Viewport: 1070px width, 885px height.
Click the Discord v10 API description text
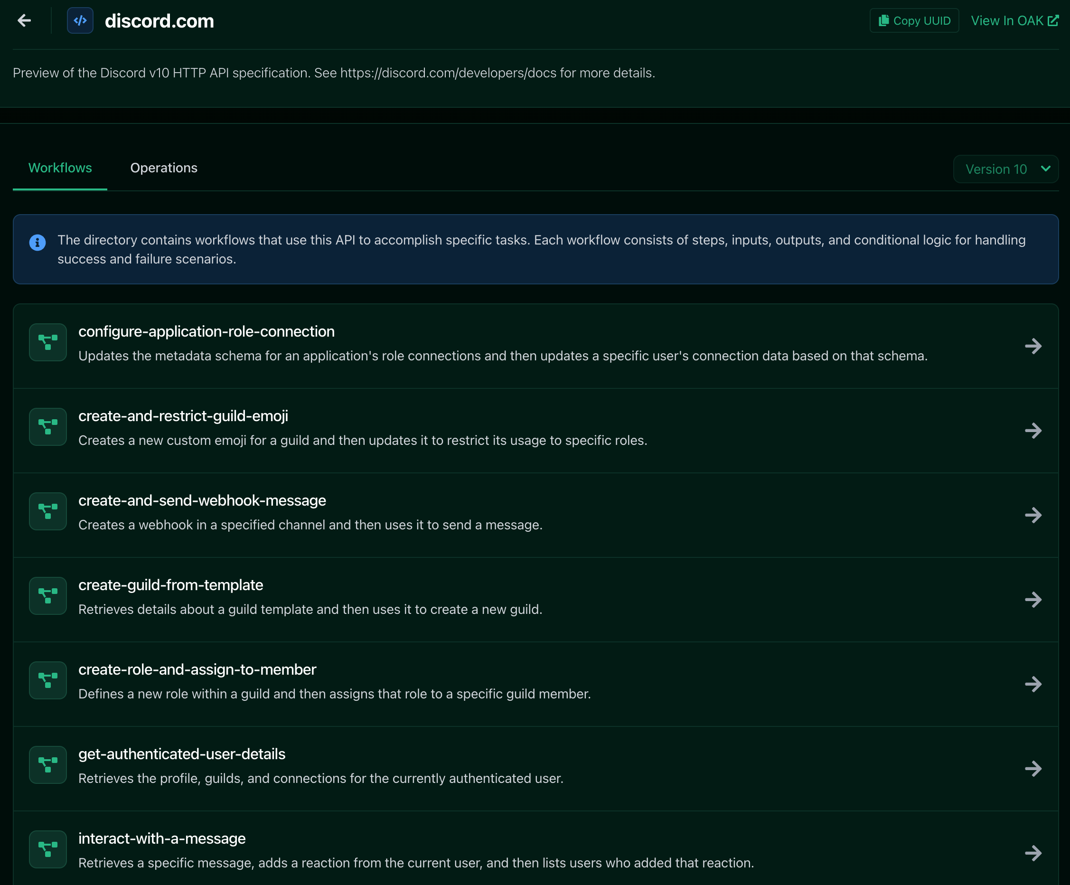point(334,74)
